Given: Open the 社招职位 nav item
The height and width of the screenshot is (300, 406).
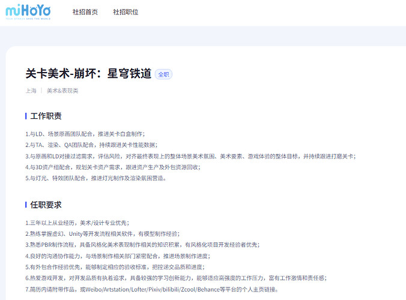Looking at the screenshot, I should pyautogui.click(x=126, y=12).
